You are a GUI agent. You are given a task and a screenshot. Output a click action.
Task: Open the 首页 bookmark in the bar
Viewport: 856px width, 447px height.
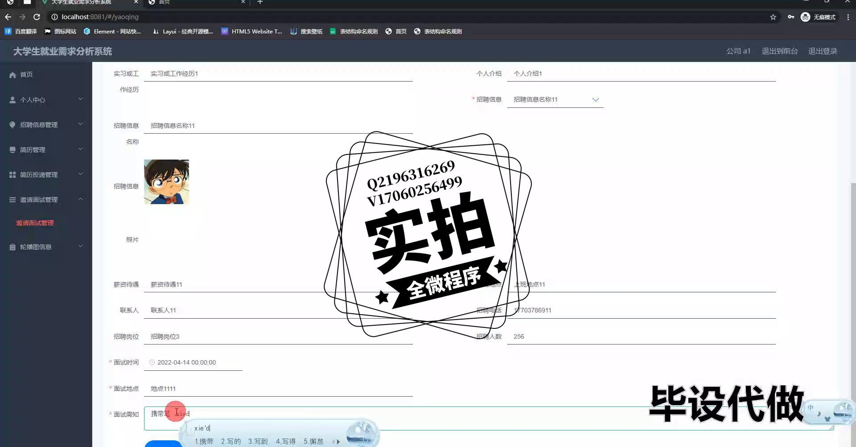click(x=396, y=31)
